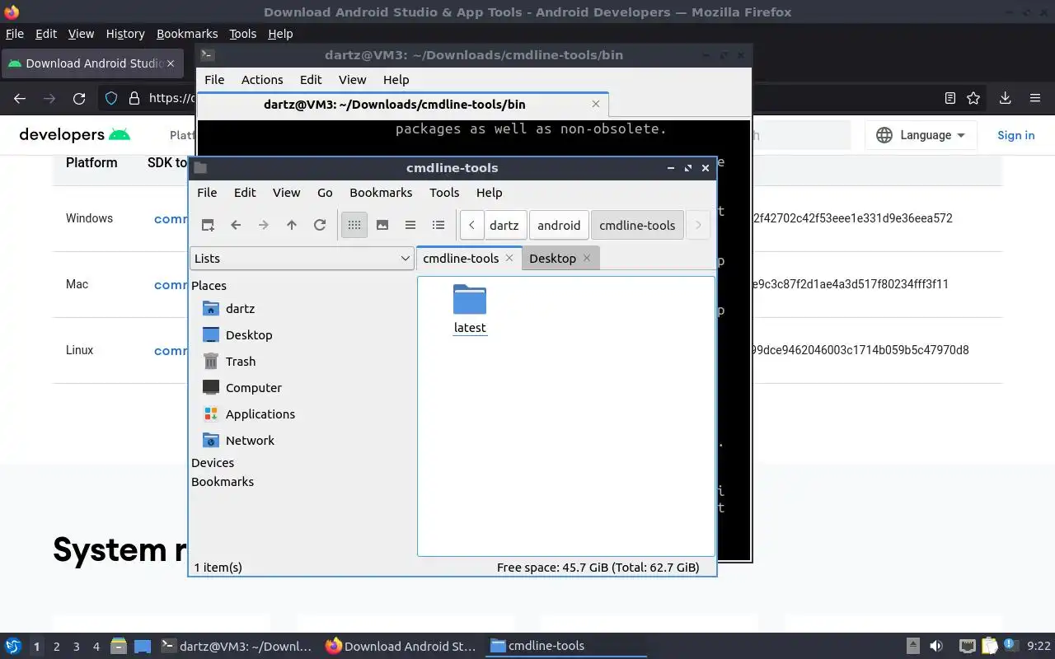1055x659 pixels.
Task: Open the Lists side pane dropdown
Action: [x=302, y=258]
